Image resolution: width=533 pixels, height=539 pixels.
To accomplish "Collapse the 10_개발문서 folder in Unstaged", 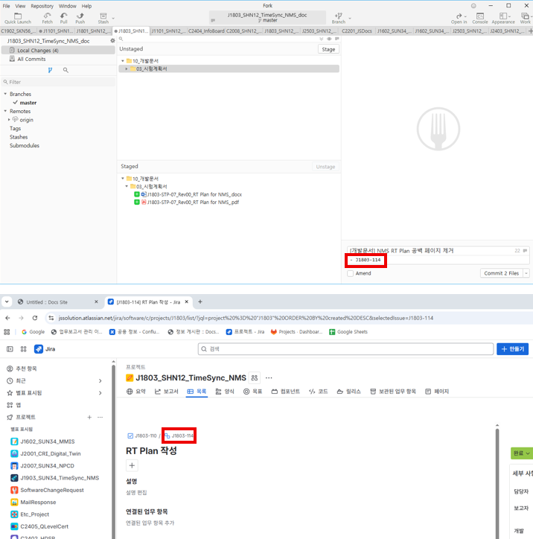I will point(122,60).
